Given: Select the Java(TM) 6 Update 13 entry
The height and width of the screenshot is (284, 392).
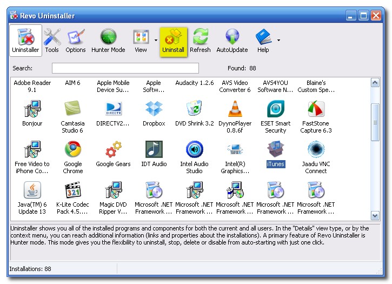Looking at the screenshot, I should (x=32, y=197).
